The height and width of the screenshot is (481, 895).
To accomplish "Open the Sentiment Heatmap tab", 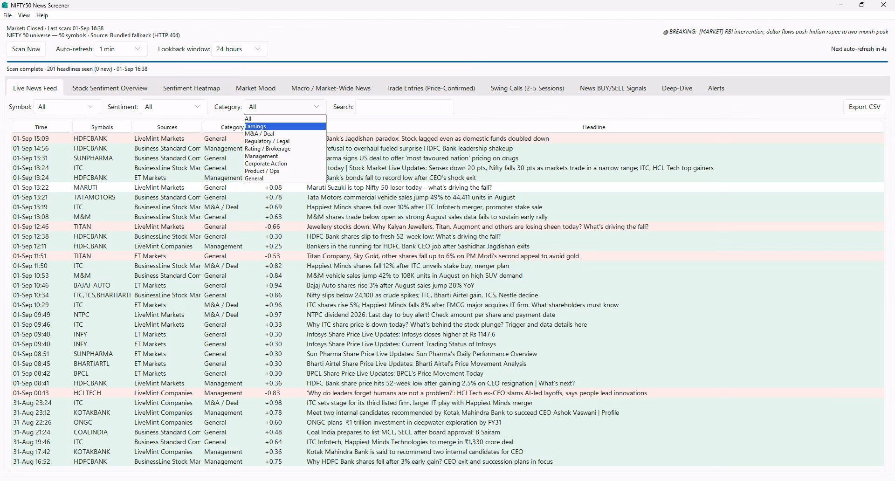I will point(192,88).
